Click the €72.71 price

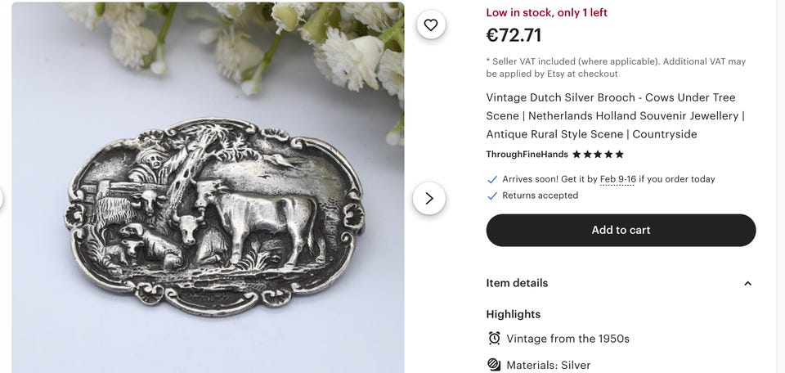coord(514,35)
